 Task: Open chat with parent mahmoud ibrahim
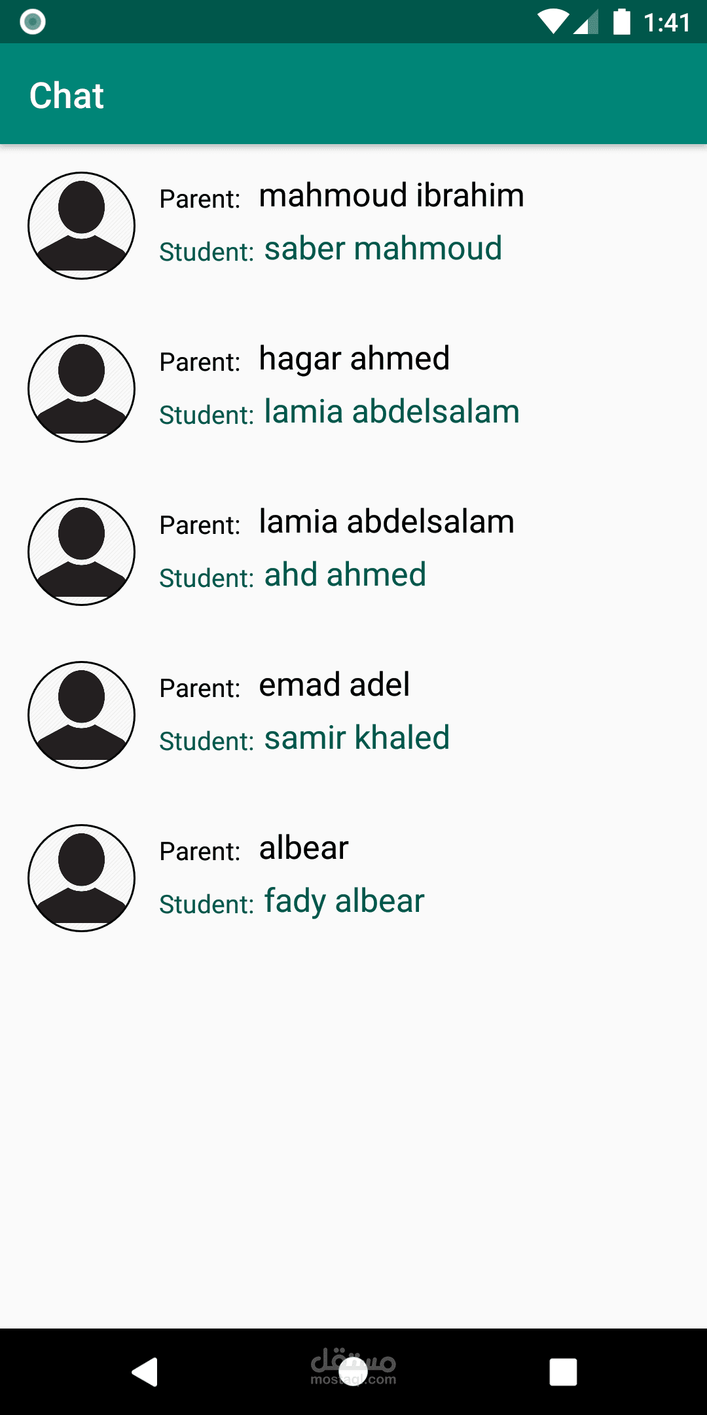pyautogui.click(x=391, y=196)
